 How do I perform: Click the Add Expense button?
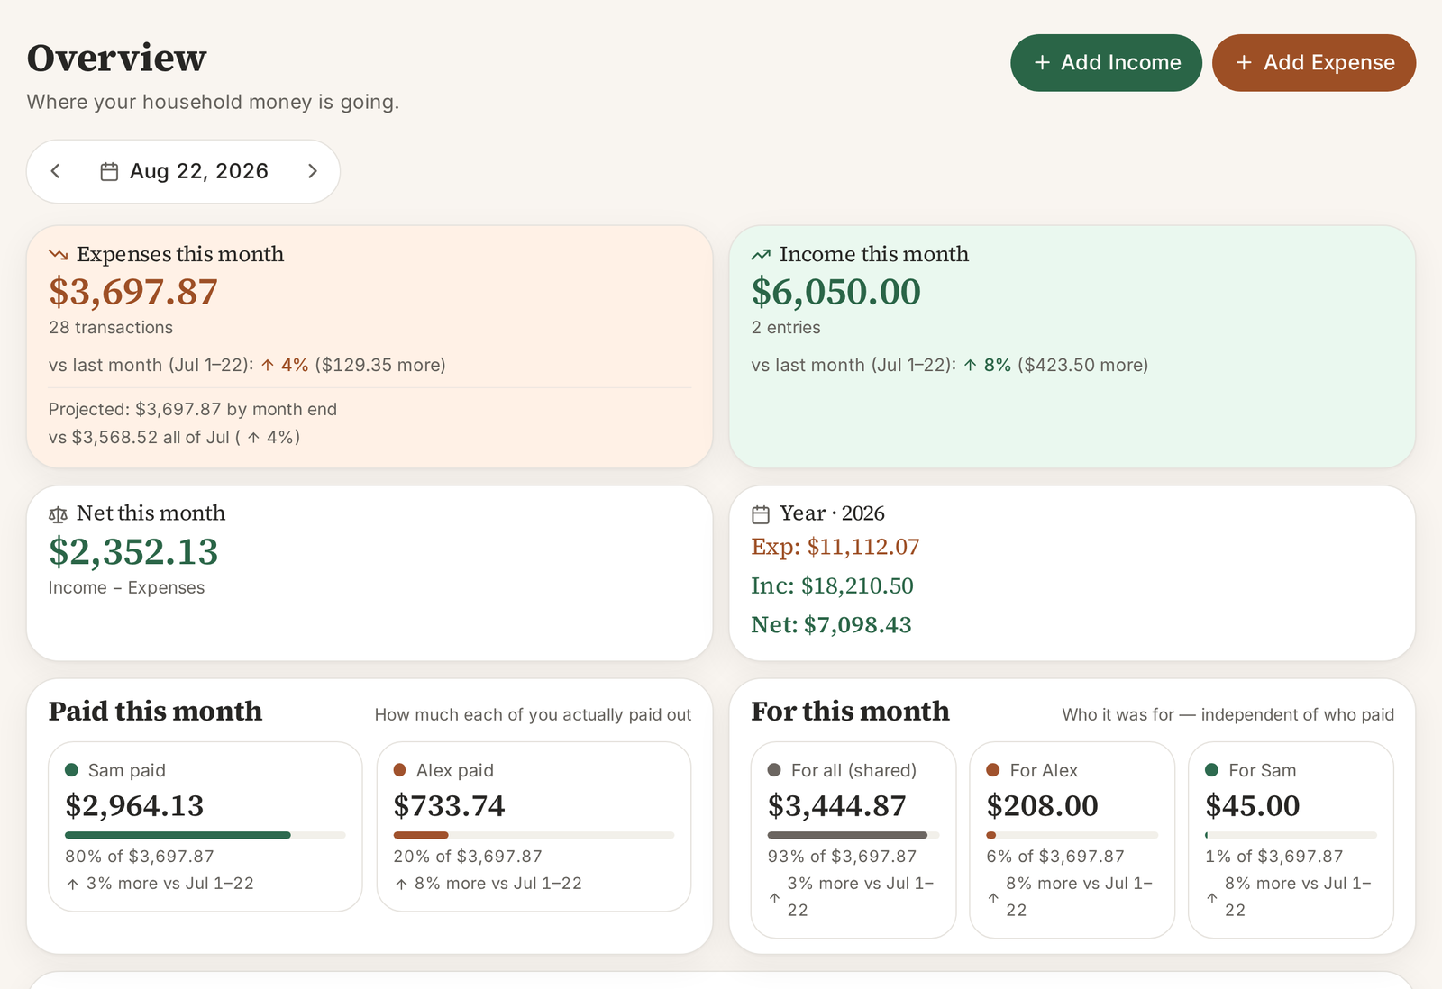pos(1314,63)
